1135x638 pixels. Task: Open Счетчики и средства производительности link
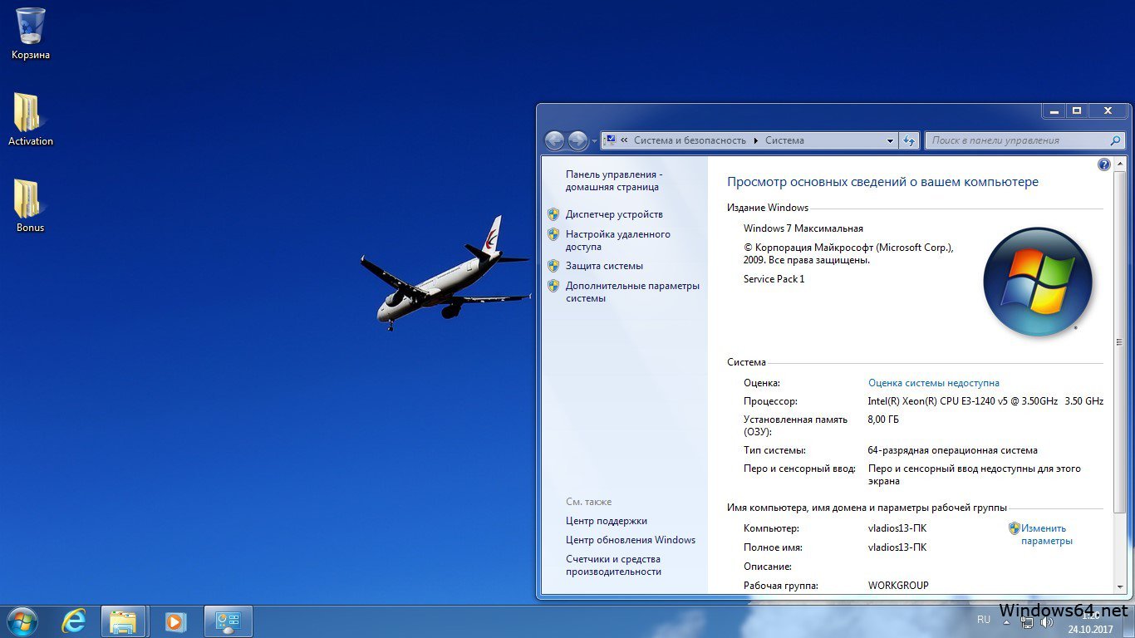tap(613, 565)
